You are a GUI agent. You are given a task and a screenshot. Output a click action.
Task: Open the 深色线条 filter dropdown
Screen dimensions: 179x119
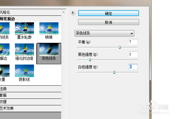[x=104, y=33]
